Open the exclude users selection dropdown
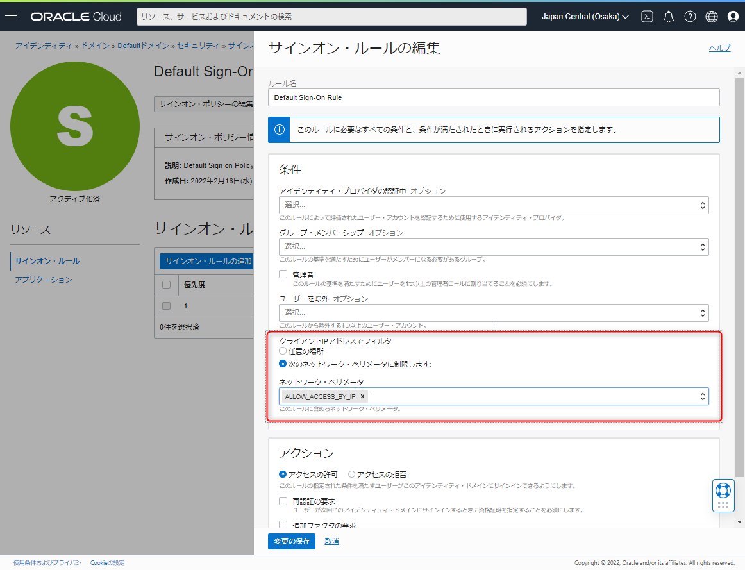Viewport: 745px width, 570px height. click(x=494, y=312)
